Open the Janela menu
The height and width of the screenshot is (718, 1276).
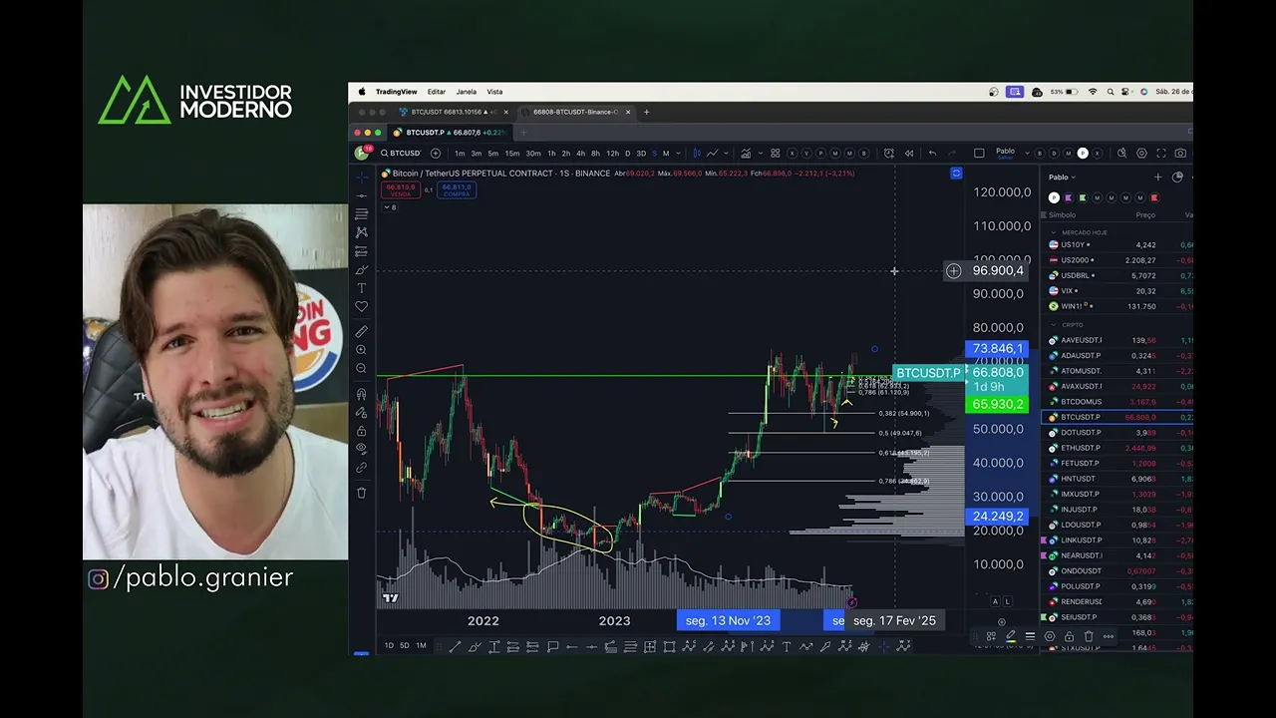467,92
